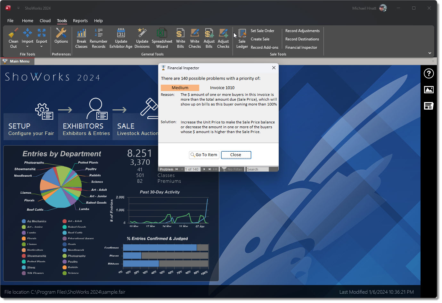Click Ag Mechanics legend color dot

point(24,221)
